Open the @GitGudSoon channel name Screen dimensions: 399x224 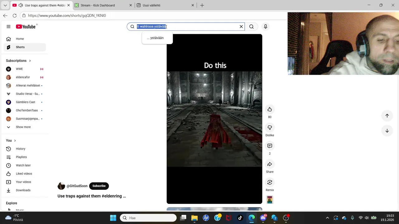[x=77, y=186]
